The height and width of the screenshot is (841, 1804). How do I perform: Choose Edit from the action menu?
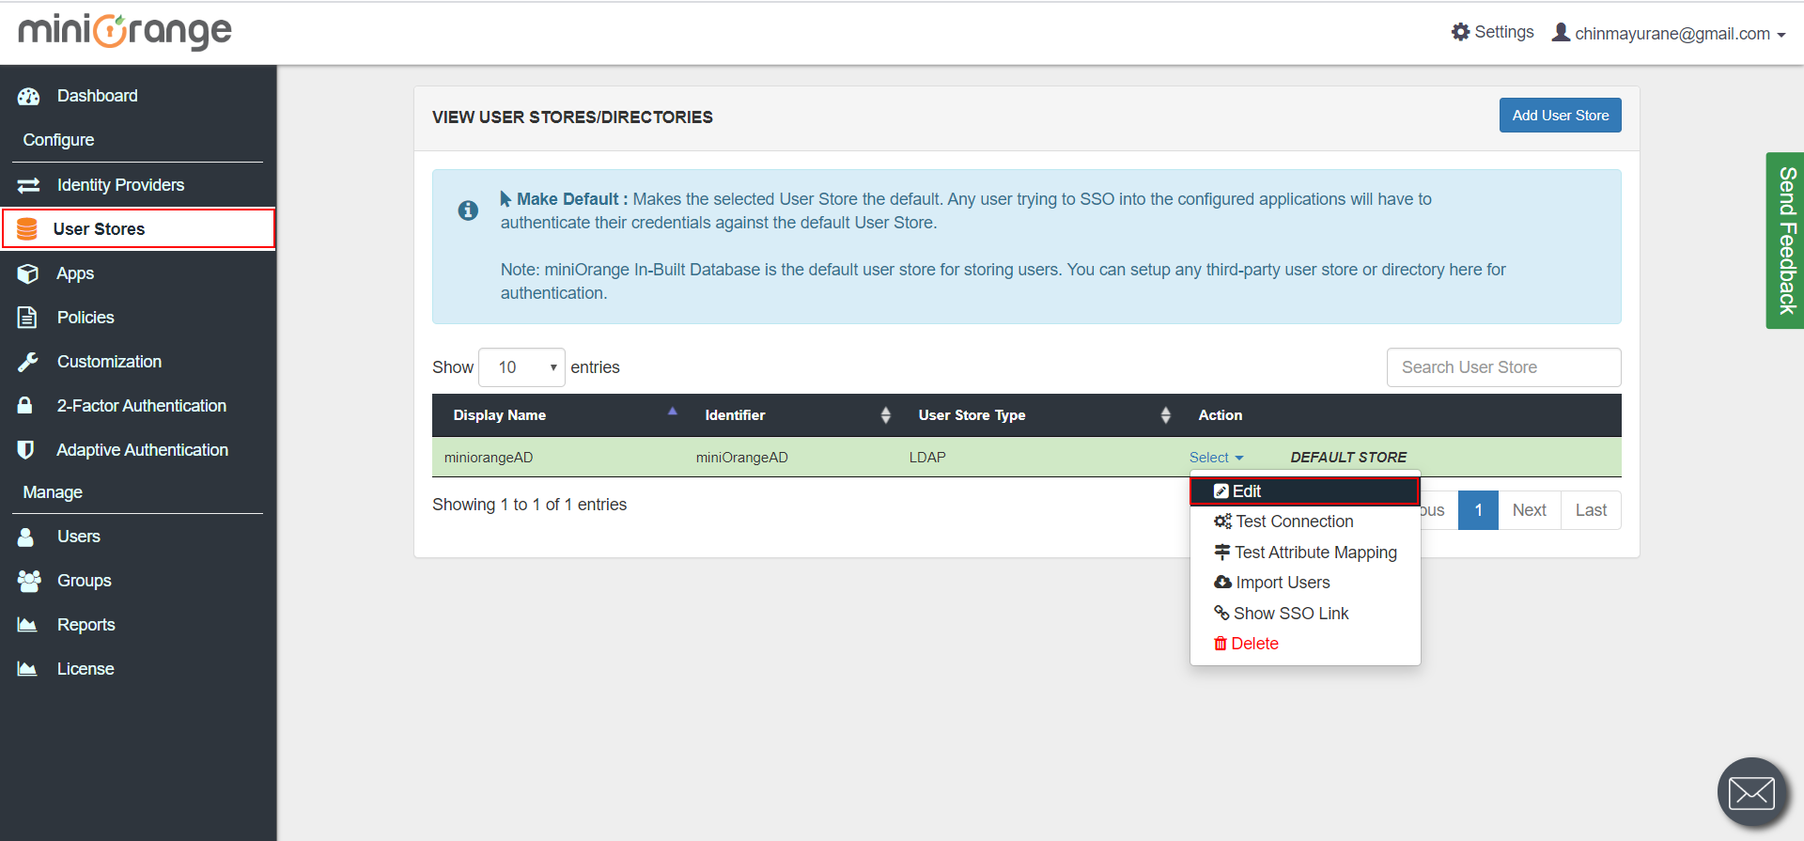[1305, 491]
